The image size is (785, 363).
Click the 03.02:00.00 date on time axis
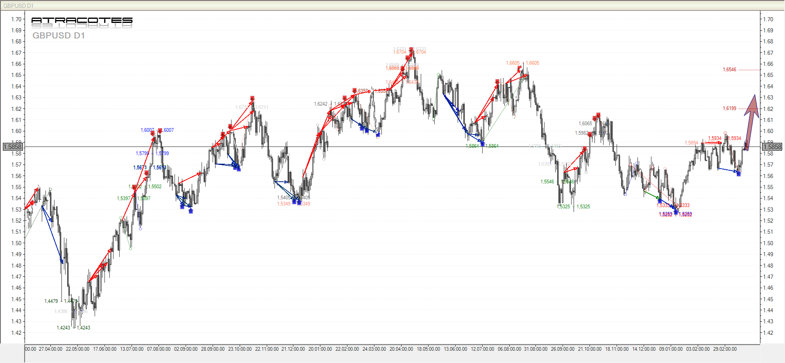click(698, 349)
